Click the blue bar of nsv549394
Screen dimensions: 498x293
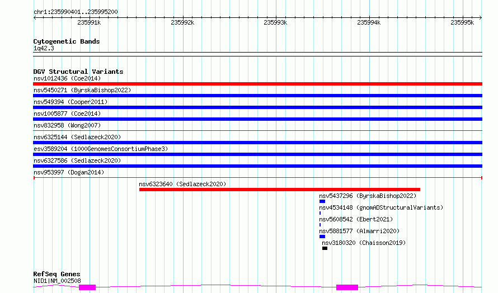(257, 107)
